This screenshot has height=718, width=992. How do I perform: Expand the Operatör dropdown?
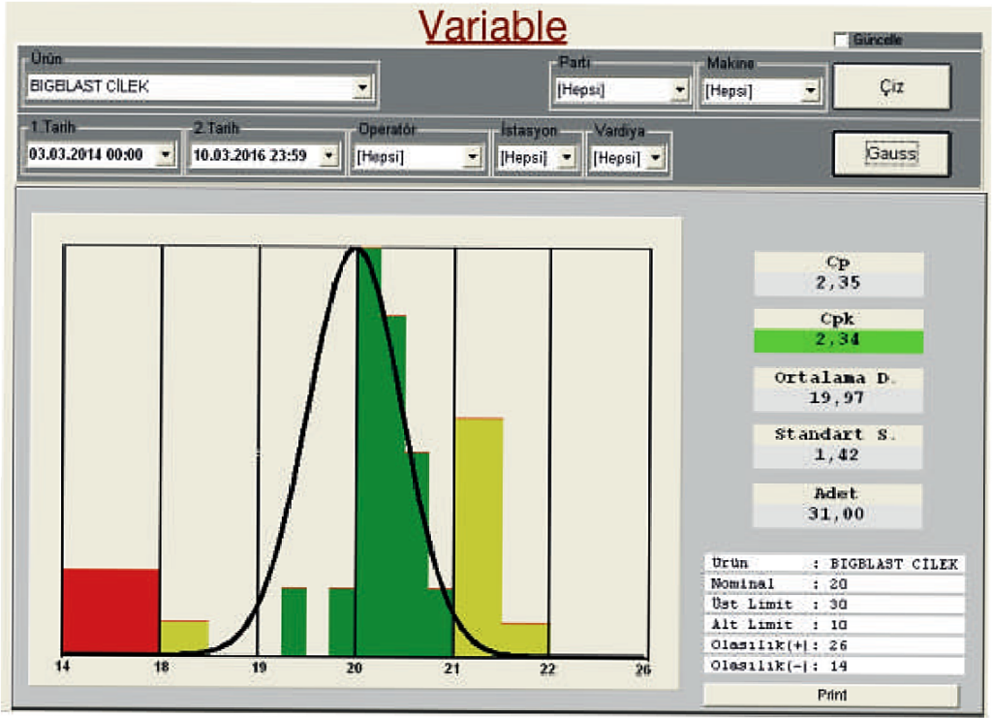tap(473, 157)
